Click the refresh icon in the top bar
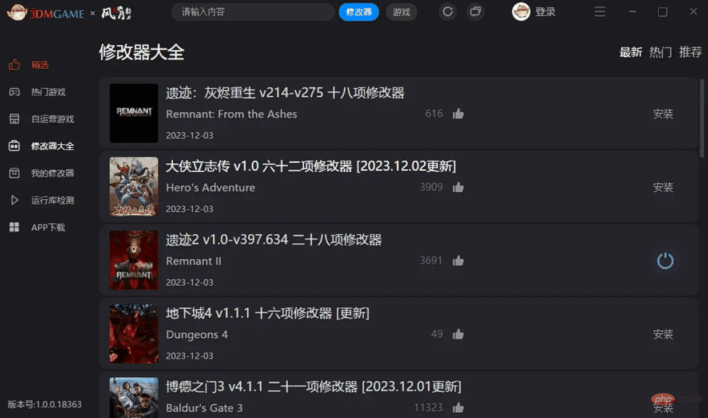Image resolution: width=708 pixels, height=418 pixels. (x=448, y=11)
